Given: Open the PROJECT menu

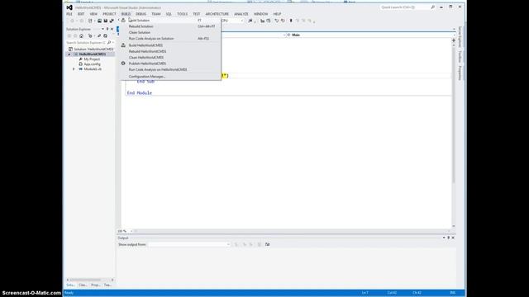Looking at the screenshot, I should (x=109, y=14).
